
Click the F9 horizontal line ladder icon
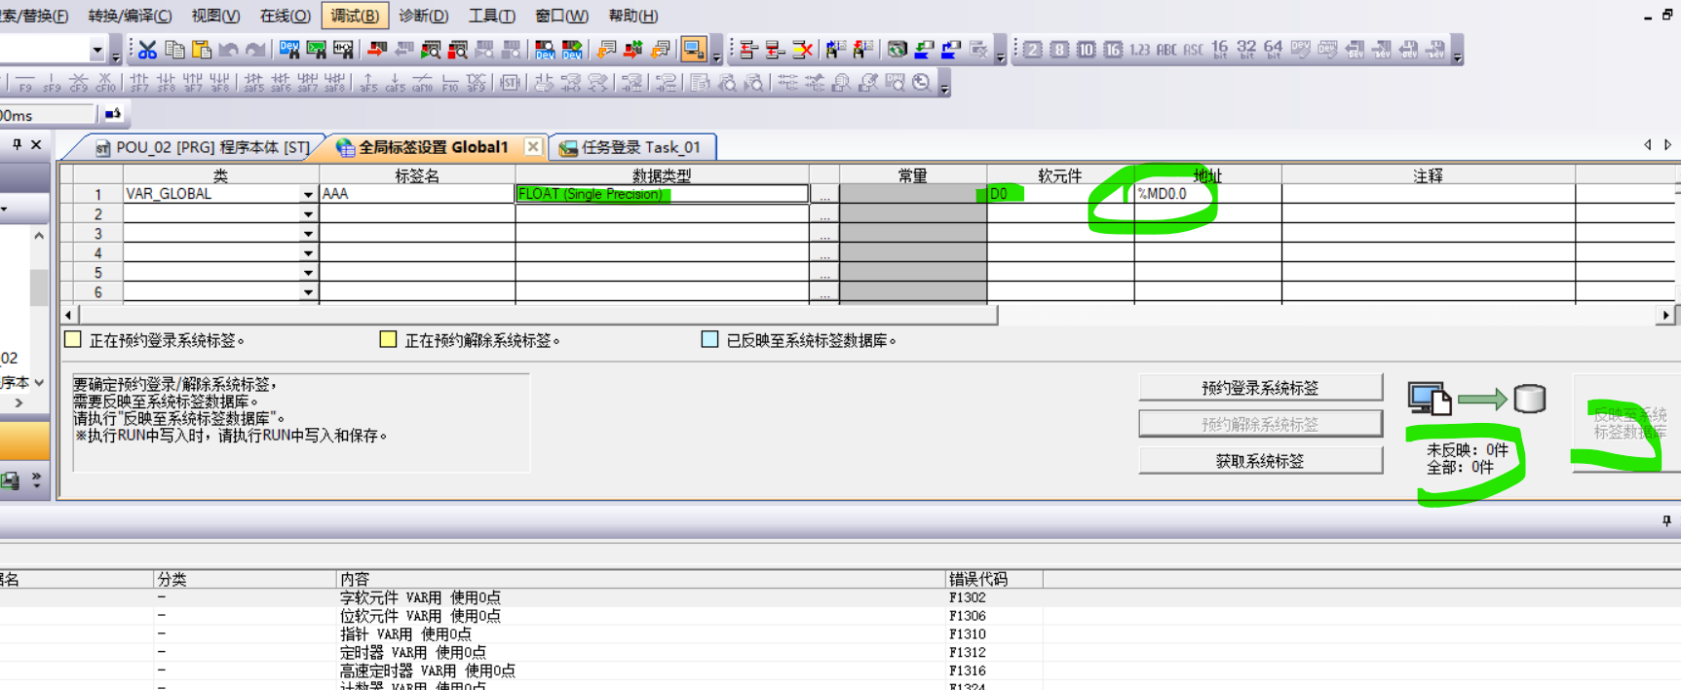click(x=25, y=83)
